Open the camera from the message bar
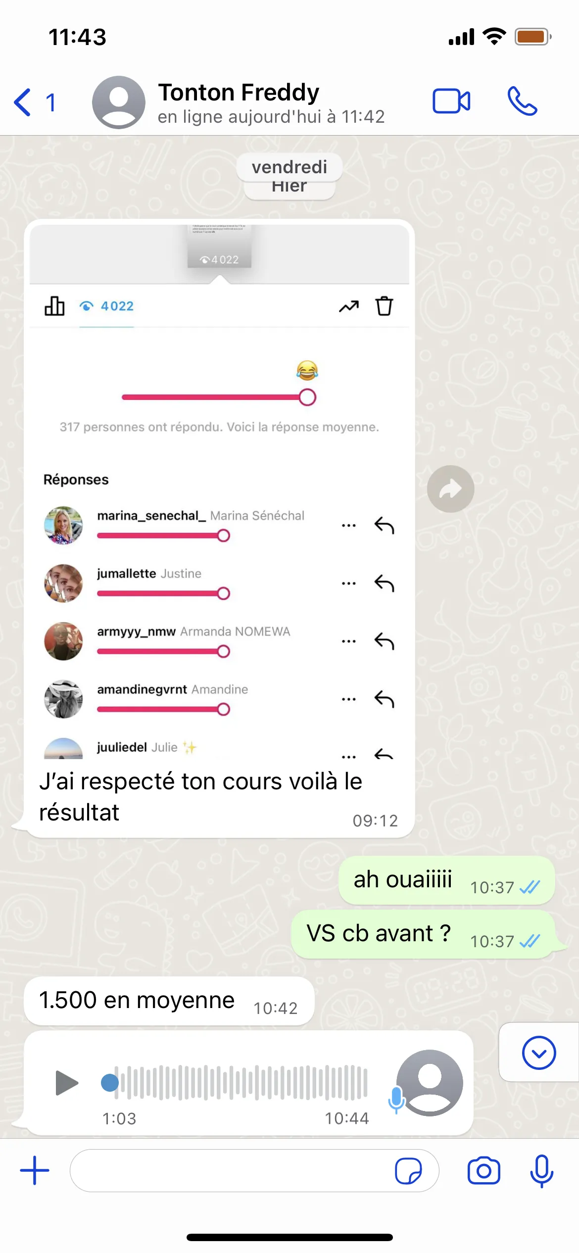 [483, 1171]
